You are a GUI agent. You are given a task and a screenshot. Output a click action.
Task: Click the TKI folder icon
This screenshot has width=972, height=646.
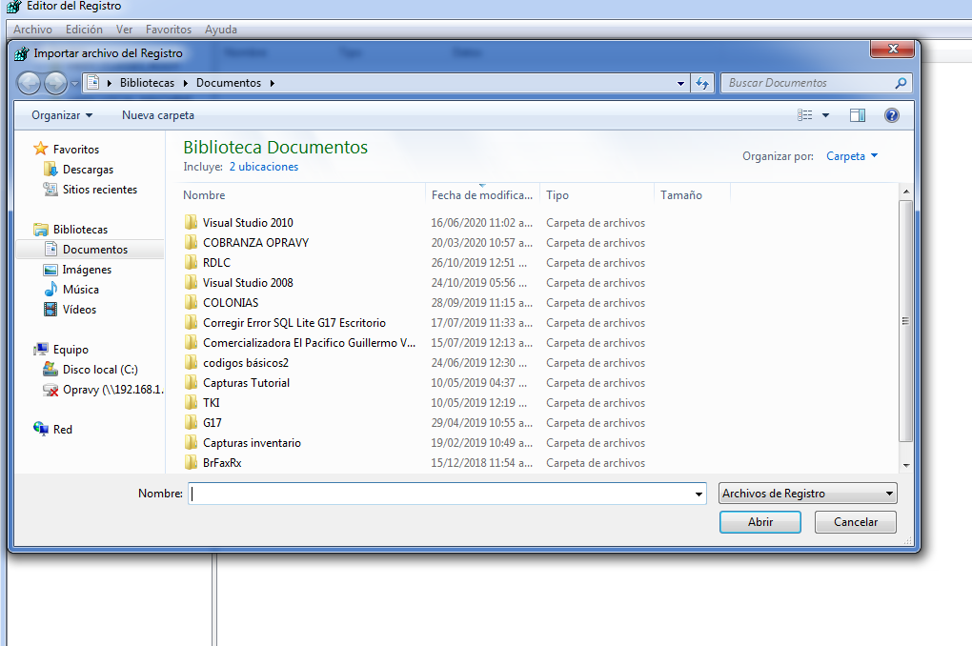point(191,402)
